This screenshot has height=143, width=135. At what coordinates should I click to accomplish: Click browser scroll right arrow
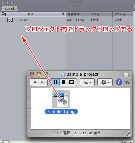(131, 142)
